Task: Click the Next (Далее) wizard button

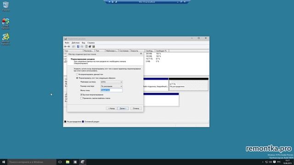Action: (x=123, y=109)
